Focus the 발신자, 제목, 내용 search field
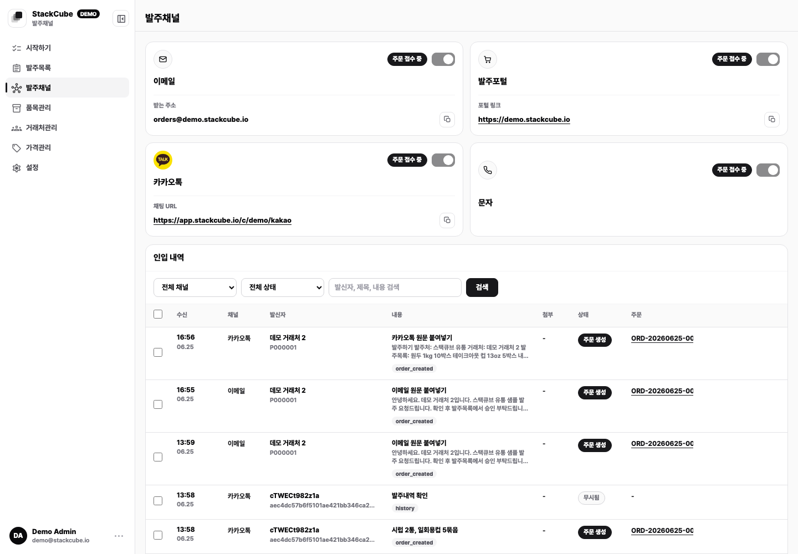 395,288
